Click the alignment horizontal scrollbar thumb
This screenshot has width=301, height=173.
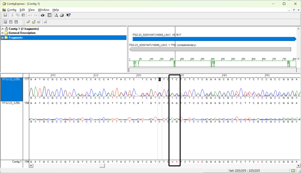(102, 165)
